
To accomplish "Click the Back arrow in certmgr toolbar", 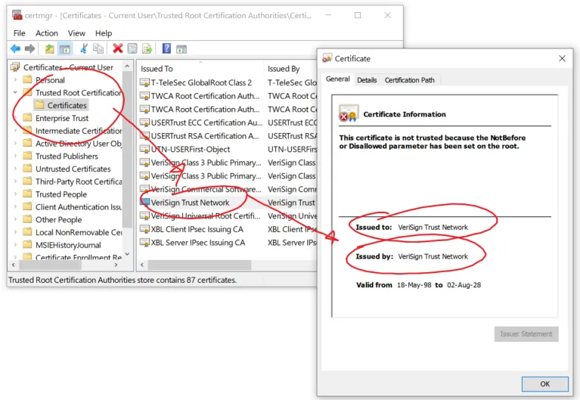I will click(16, 48).
